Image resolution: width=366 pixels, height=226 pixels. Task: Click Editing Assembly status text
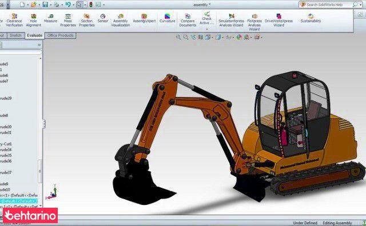[337, 223]
